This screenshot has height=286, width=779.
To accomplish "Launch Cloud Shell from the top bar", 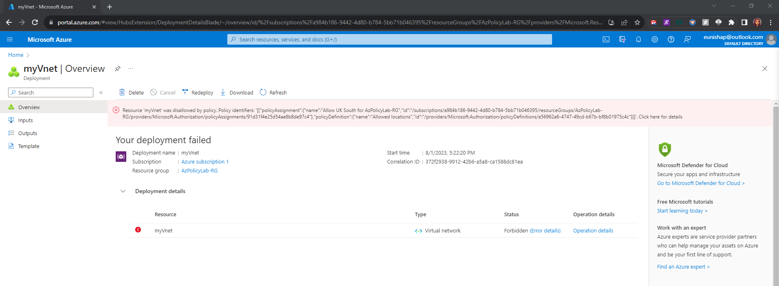I will (x=606, y=39).
